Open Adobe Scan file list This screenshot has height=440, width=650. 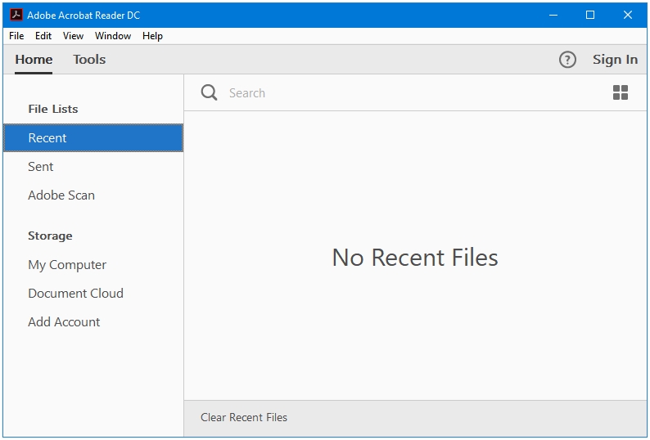click(x=61, y=195)
